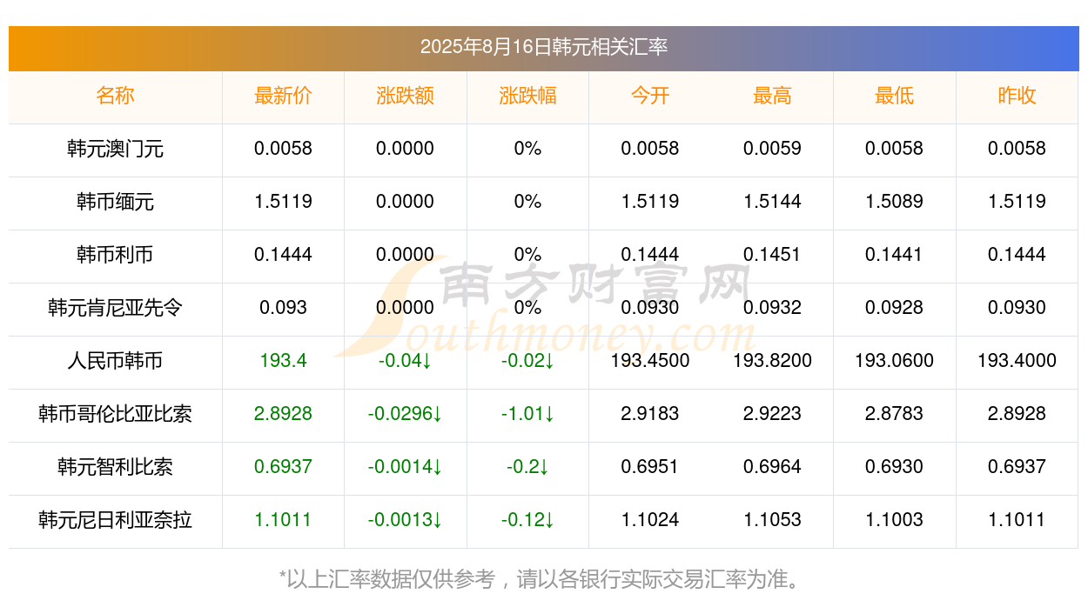Image resolution: width=1088 pixels, height=607 pixels.
Task: Select high value 2.9223
Action: 772,414
